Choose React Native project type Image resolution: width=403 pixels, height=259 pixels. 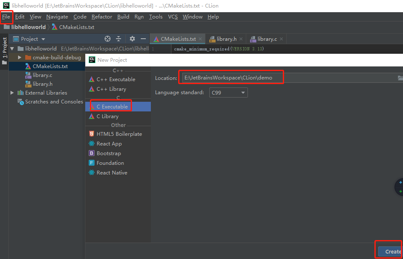coord(118,172)
